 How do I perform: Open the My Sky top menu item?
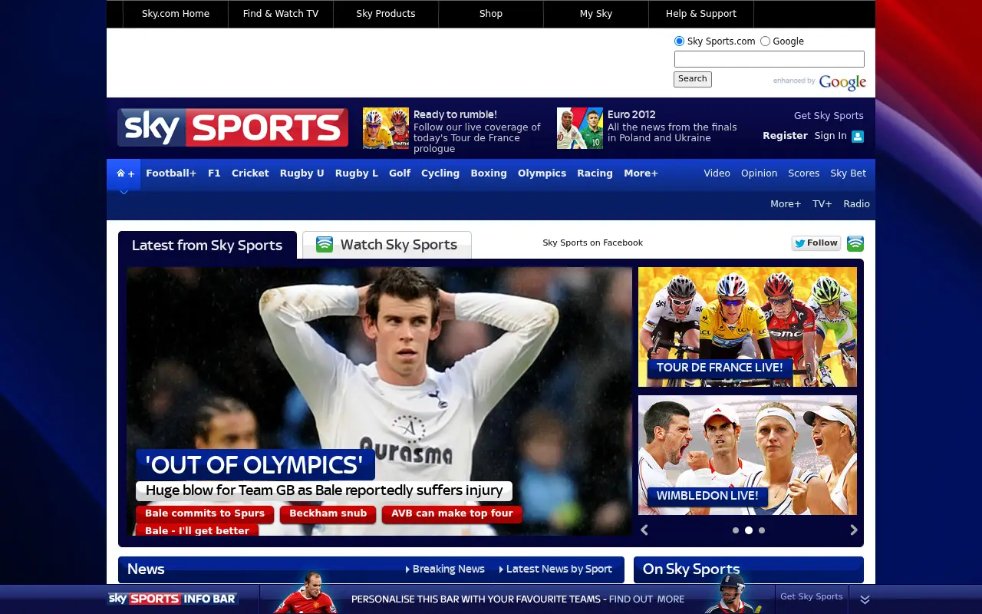point(596,14)
